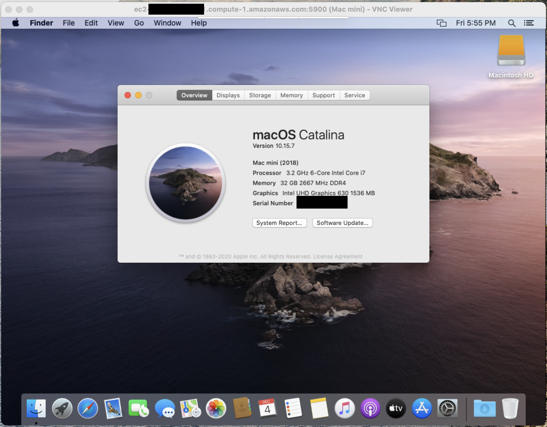Open the License Agreement link

coord(338,257)
